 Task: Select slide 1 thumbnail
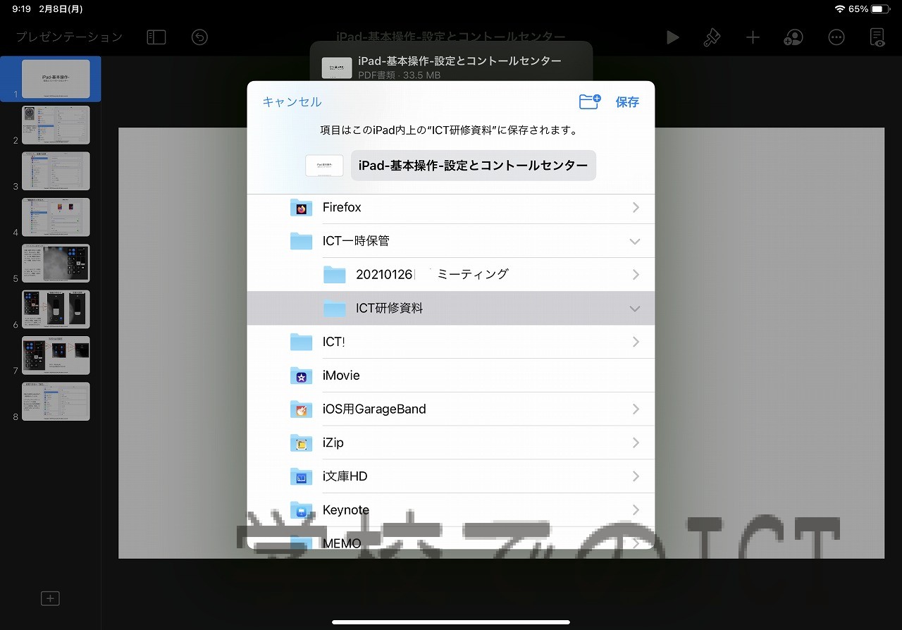56,79
